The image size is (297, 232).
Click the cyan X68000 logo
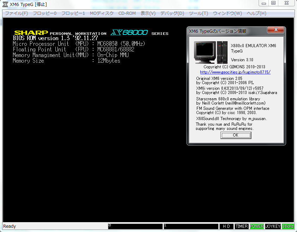click(x=129, y=32)
